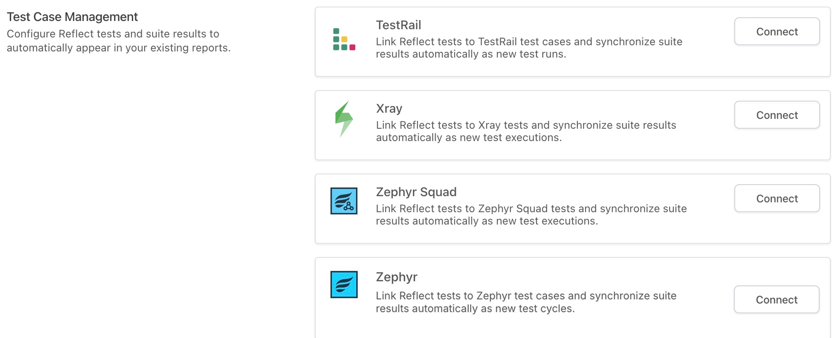Viewport: 839px width, 338px height.
Task: Click the Zephyr title heading
Action: point(396,277)
